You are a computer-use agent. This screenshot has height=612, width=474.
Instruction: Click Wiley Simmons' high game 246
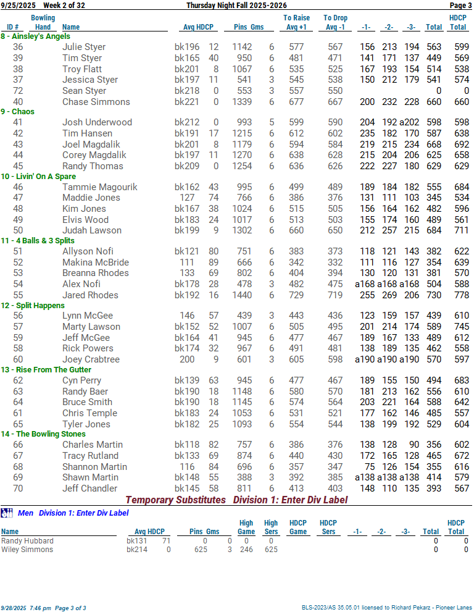pos(246,550)
